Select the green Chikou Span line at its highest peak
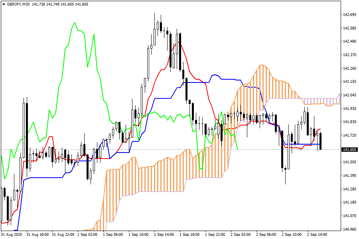Screen dimensions: 359x239 pyautogui.click(x=75, y=23)
